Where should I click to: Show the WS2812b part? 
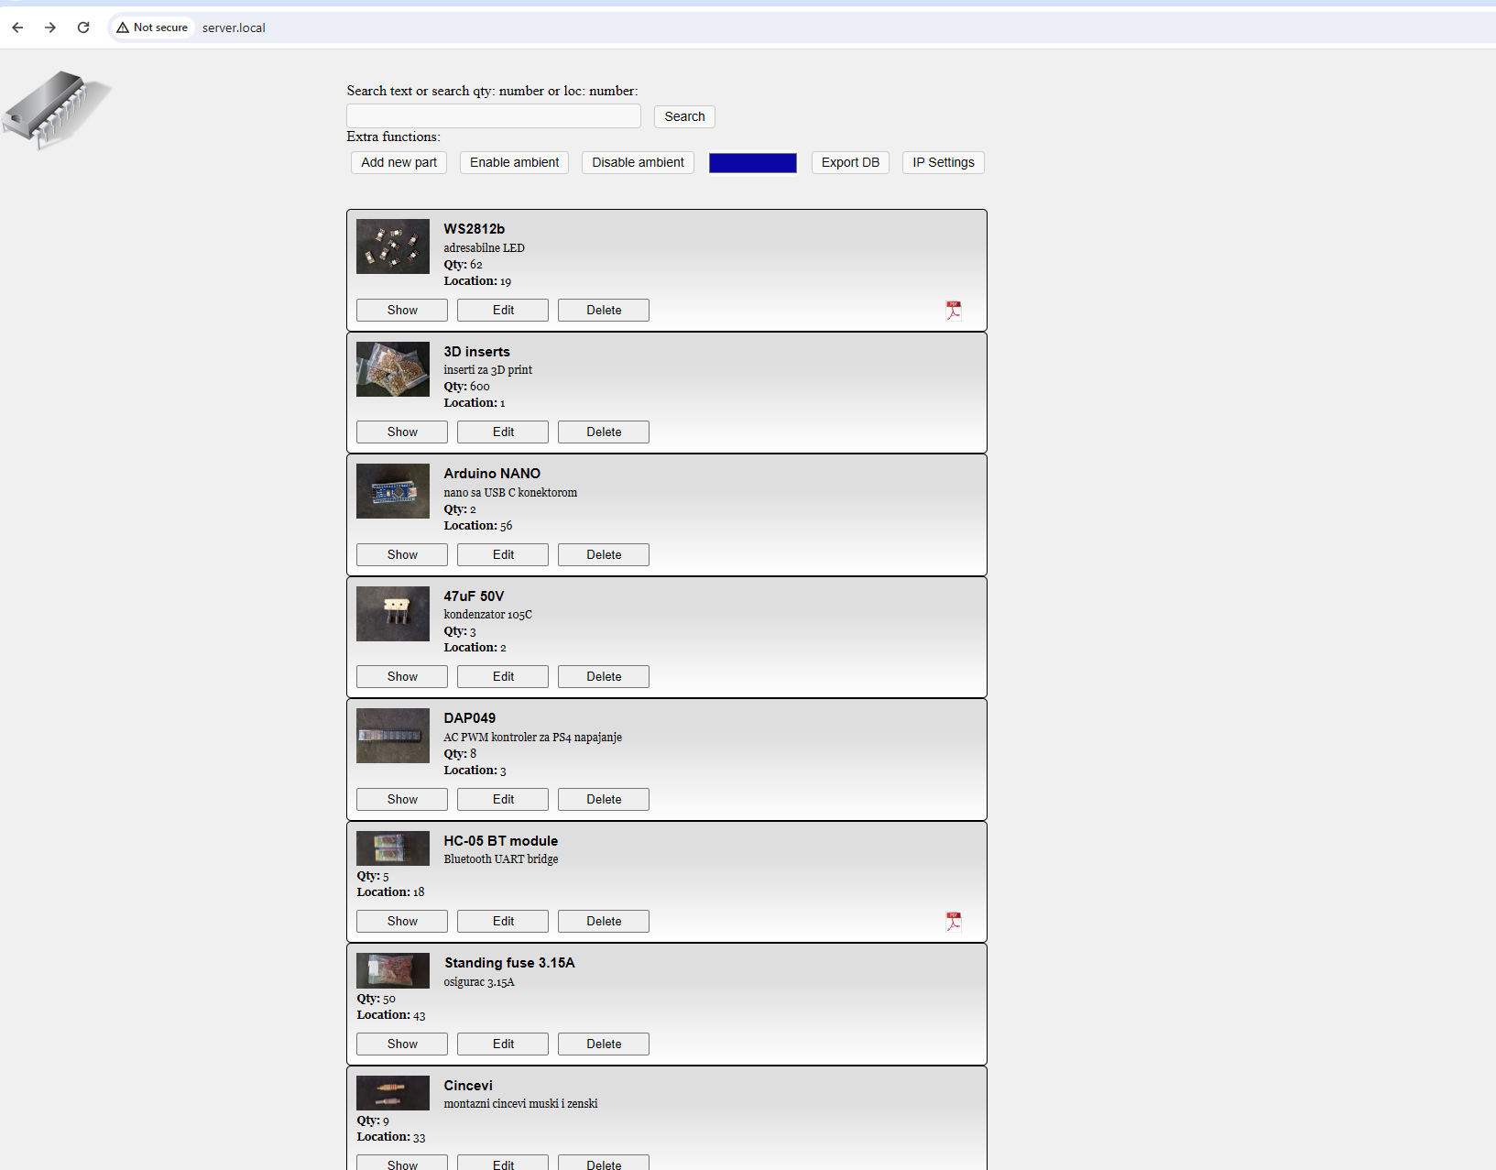coord(402,310)
